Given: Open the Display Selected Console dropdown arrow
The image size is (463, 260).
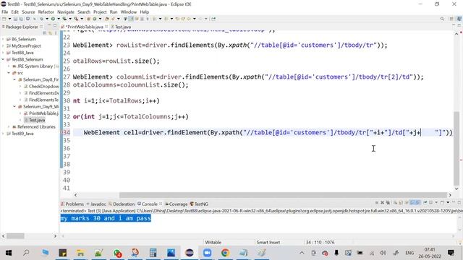Looking at the screenshot, I should (x=436, y=203).
